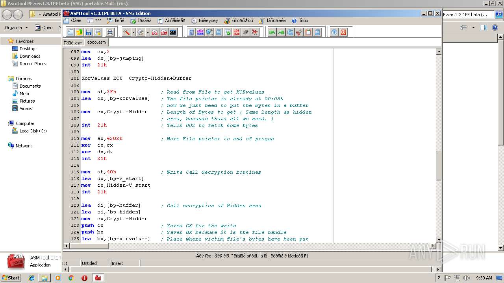The image size is (504, 283).
Task: Click the document with green checkmark icon
Action: coord(228,32)
